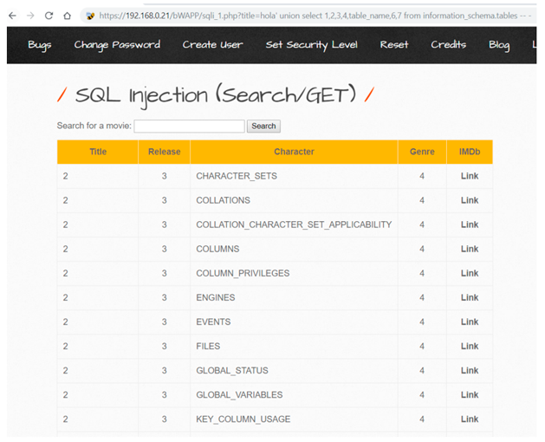The image size is (545, 442).
Task: Click the Search button
Action: [263, 126]
